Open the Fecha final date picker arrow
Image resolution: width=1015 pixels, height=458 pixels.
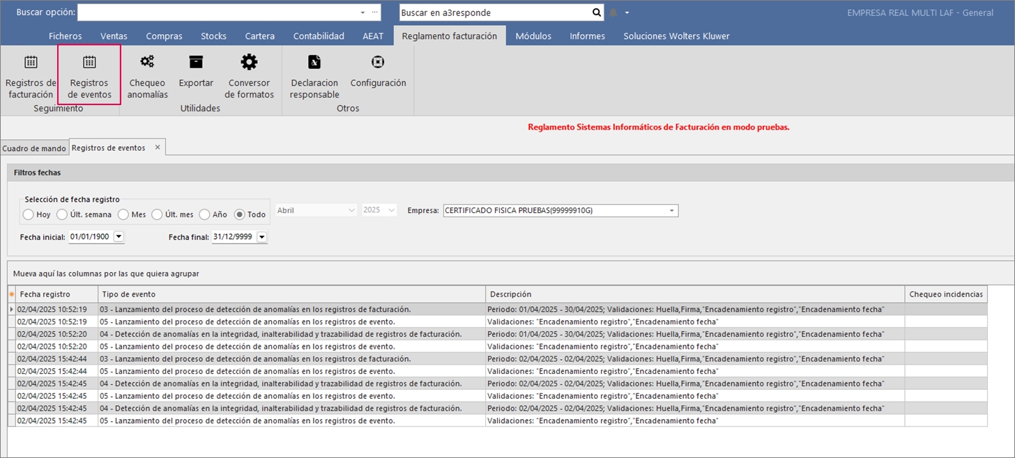(x=262, y=237)
